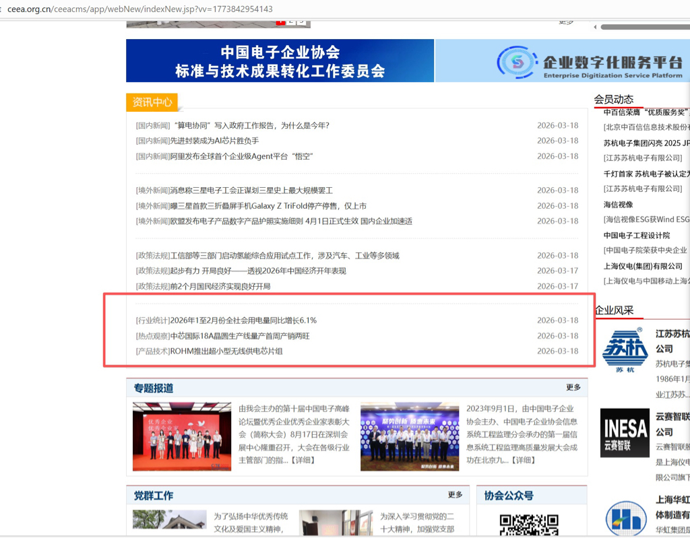Open [海信视像ESG获Wind ESG link
The height and width of the screenshot is (538, 690).
point(646,220)
